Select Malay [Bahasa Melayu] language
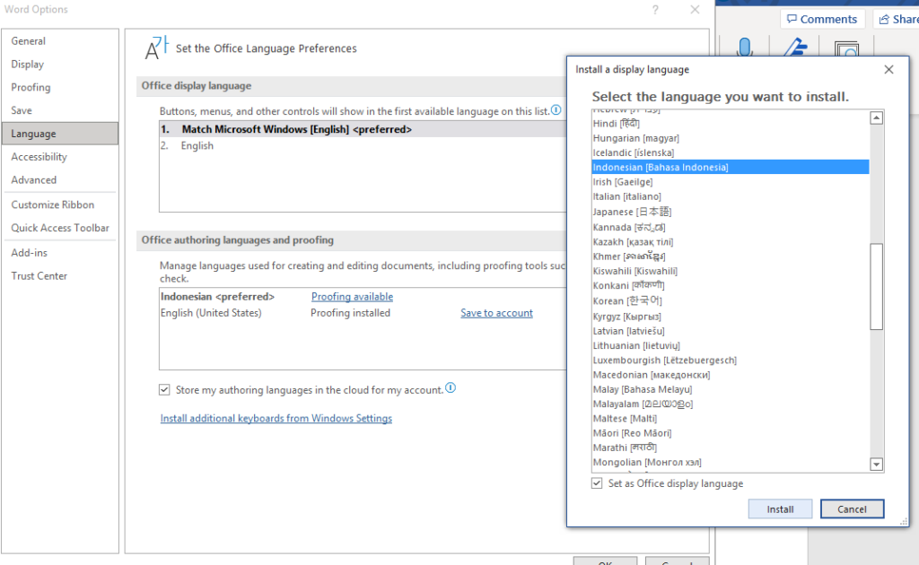This screenshot has width=919, height=565. 731,389
